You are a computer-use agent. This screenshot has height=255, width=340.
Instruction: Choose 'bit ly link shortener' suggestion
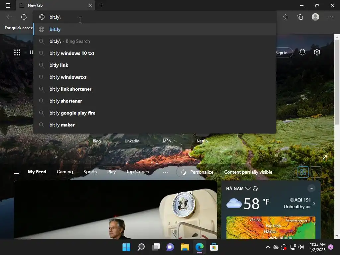point(155,89)
